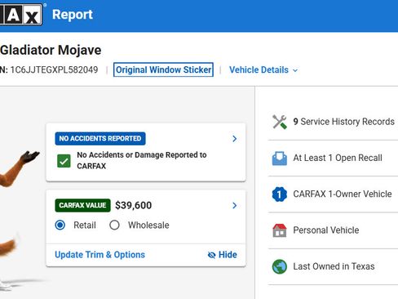Expand the Vehicle Details dropdown
Screen dimensions: 398x299
[x=263, y=70]
